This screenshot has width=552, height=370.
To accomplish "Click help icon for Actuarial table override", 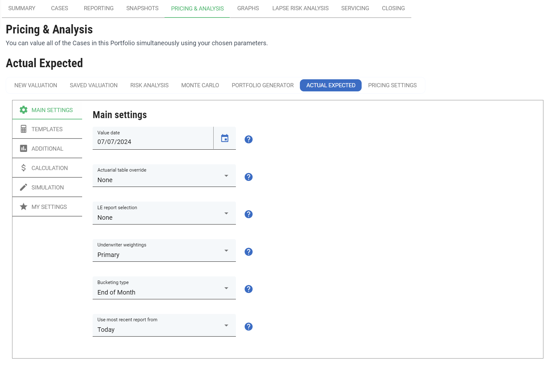I will click(248, 177).
